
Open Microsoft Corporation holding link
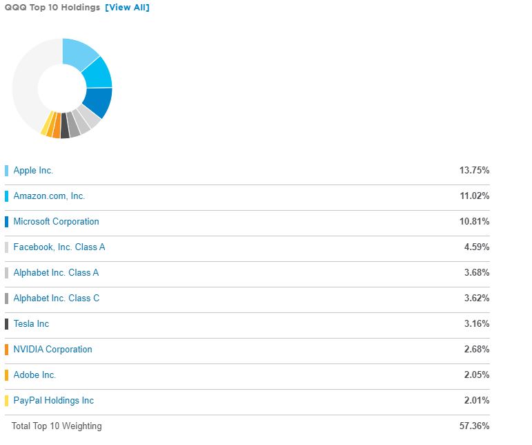click(x=57, y=222)
